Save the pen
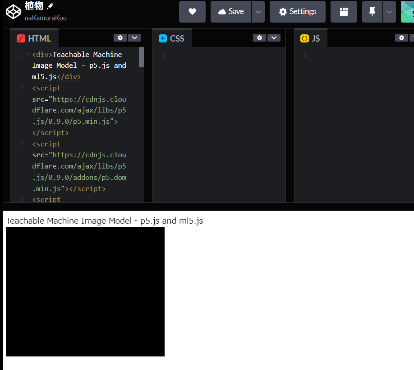414x370 pixels. [x=231, y=12]
